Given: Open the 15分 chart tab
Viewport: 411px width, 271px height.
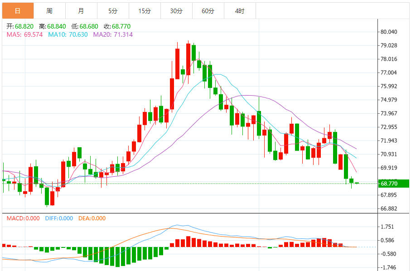Looking at the screenshot, I should point(145,11).
